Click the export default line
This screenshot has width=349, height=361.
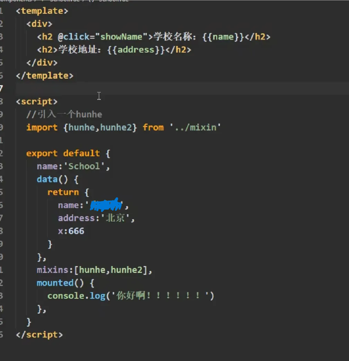point(68,153)
